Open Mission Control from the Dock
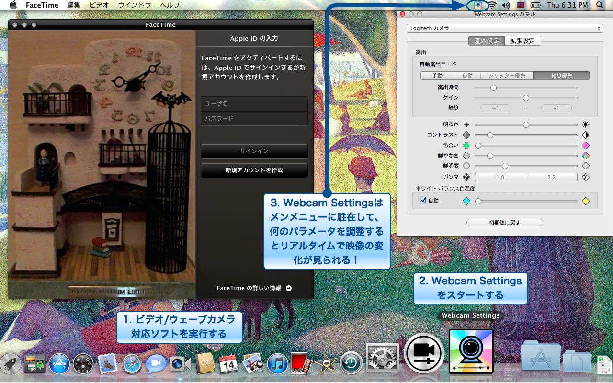Viewport: 613px width, 383px height. 34,364
